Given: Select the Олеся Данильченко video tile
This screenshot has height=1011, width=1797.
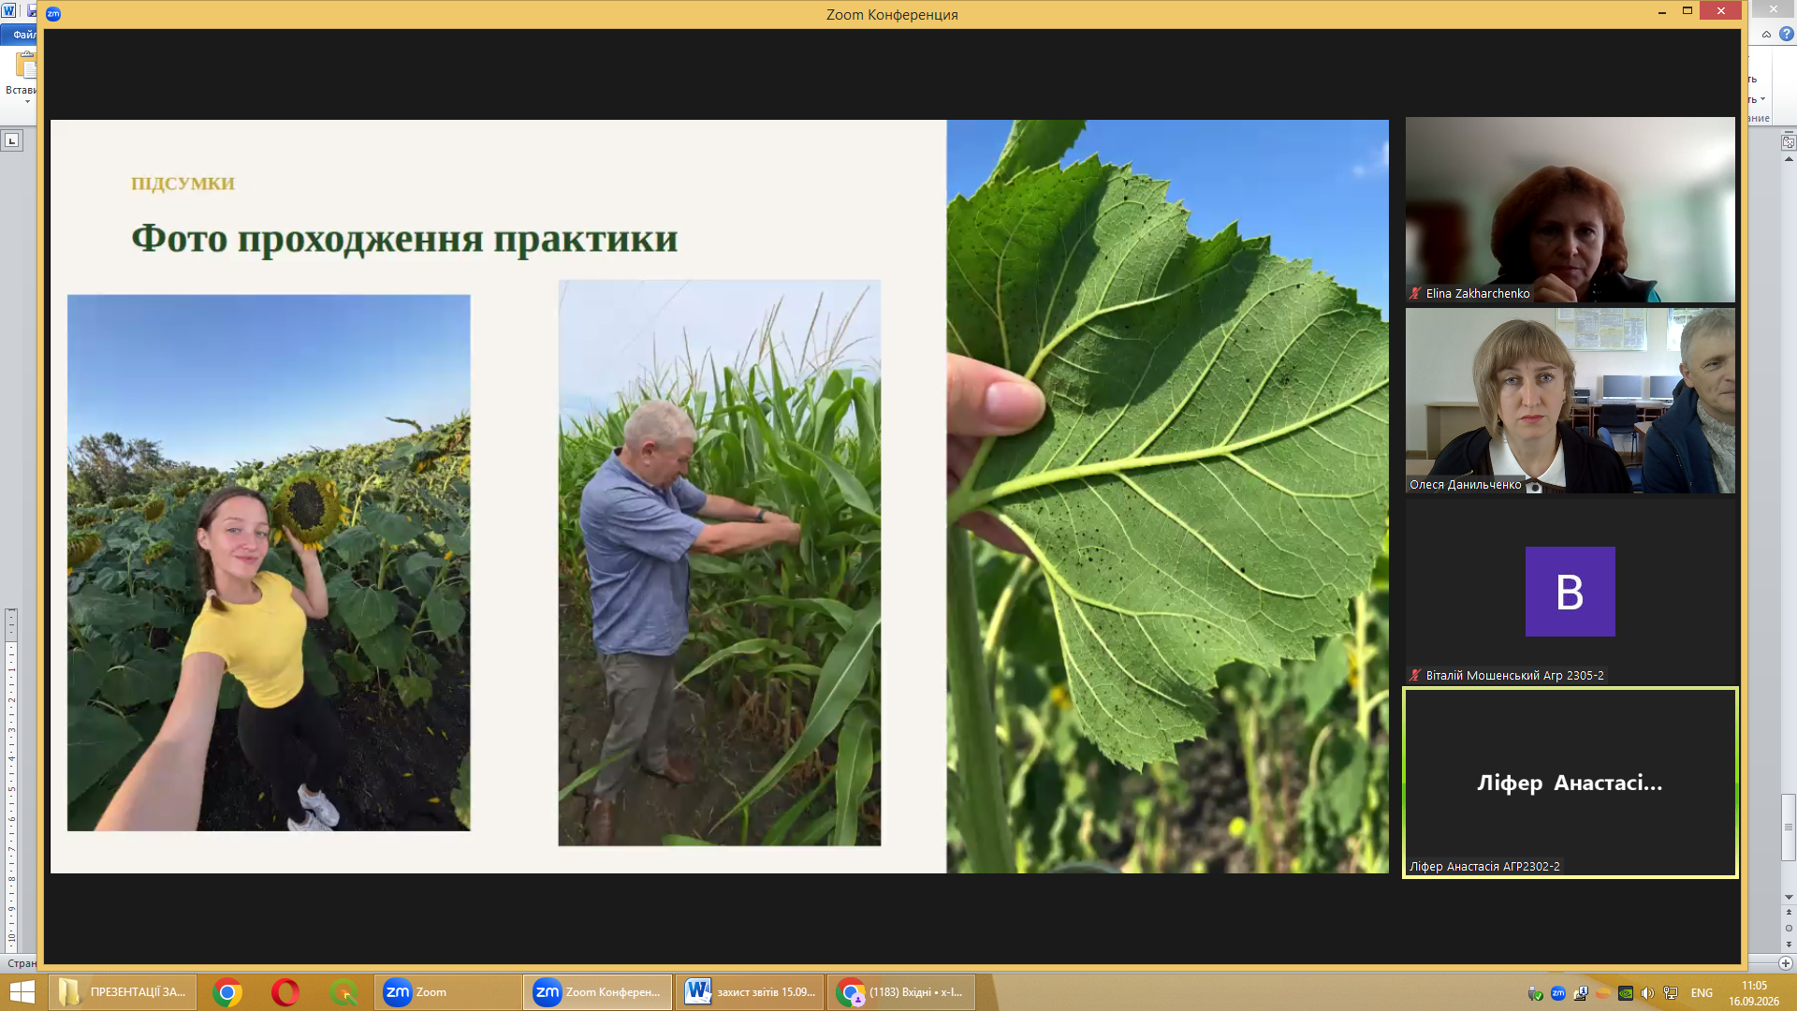Looking at the screenshot, I should [x=1571, y=401].
